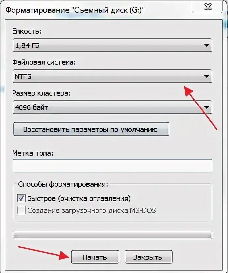Select the NTFS file system field
This screenshot has width=228, height=273.
tap(112, 76)
